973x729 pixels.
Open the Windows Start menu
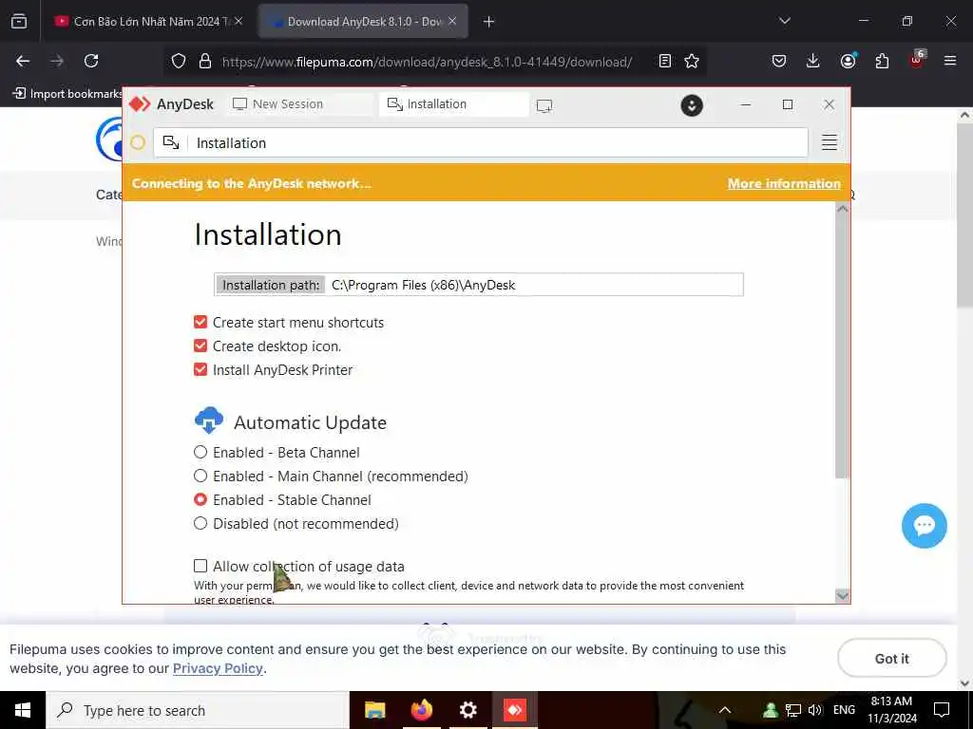pos(23,710)
